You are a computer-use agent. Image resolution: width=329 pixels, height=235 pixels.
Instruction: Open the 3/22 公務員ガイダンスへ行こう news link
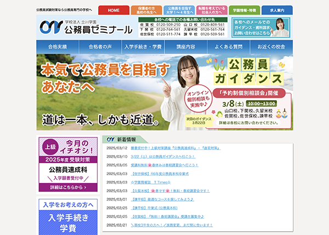163,157
